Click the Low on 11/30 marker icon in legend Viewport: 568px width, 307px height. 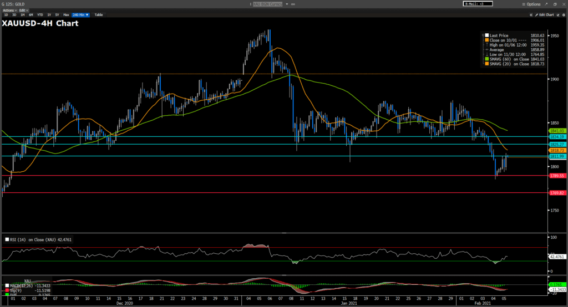(x=487, y=54)
